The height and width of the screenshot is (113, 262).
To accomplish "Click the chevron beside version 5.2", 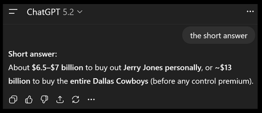I will coord(80,12).
